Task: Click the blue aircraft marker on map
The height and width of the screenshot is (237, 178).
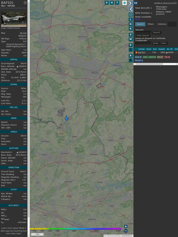Action: (67, 118)
